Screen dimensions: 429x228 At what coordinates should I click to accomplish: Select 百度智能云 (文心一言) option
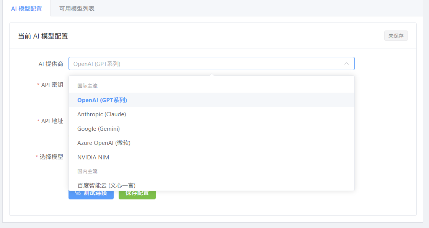106,186
